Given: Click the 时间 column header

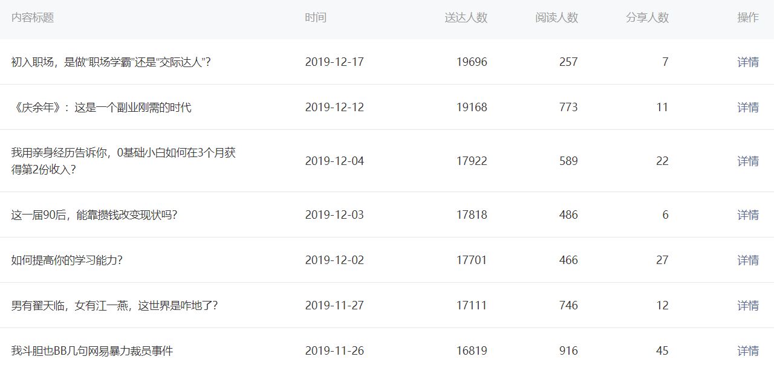Looking at the screenshot, I should [316, 18].
